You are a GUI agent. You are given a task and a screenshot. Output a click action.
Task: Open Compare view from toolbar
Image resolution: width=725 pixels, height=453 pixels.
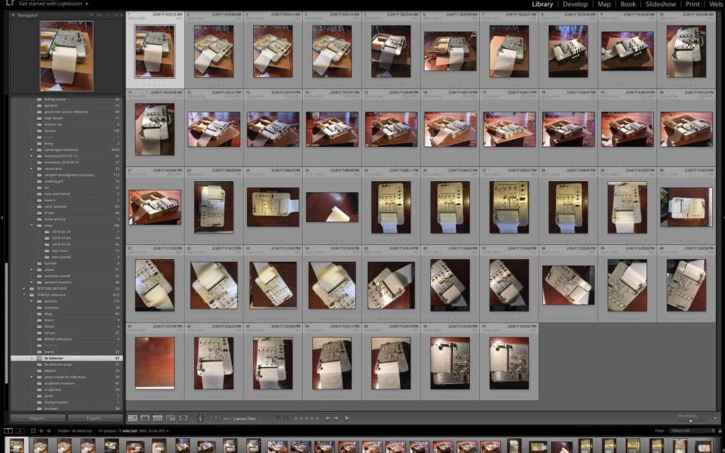[x=158, y=418]
